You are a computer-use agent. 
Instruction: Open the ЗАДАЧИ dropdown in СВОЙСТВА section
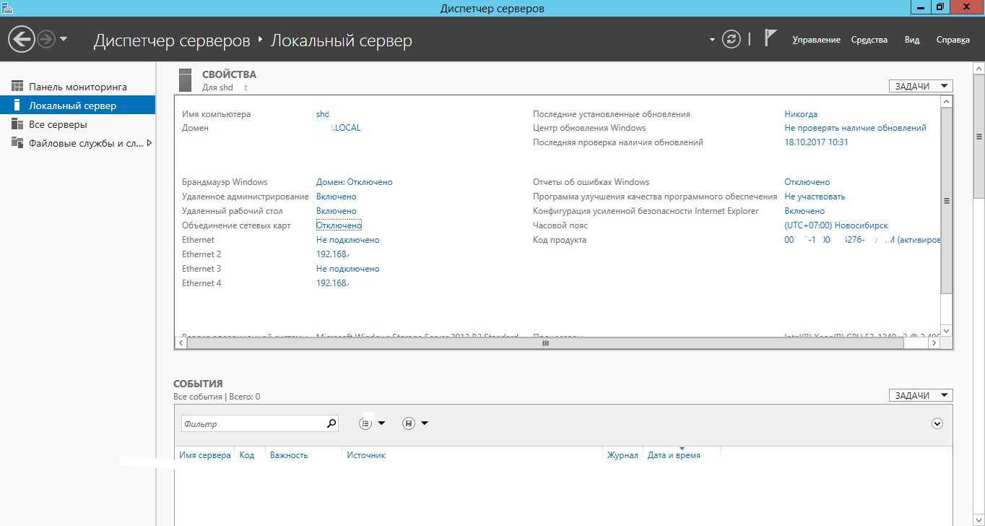(x=921, y=86)
